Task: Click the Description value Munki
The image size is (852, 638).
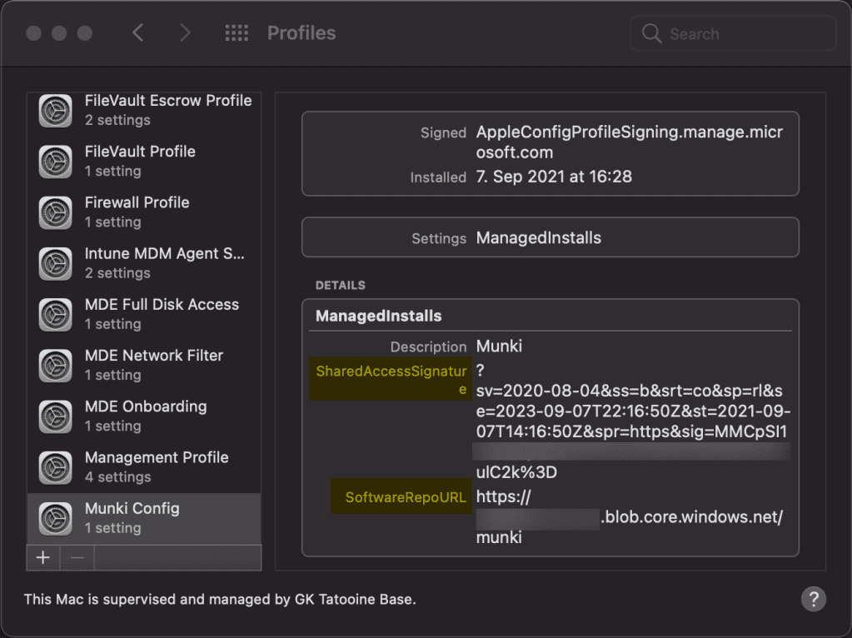Action: [499, 346]
